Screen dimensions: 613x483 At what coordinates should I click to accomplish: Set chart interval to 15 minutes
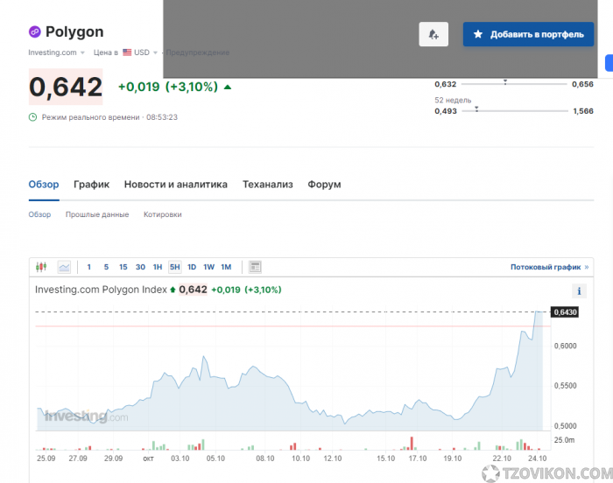[x=123, y=267]
